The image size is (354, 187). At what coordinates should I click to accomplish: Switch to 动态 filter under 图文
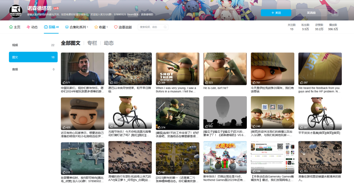[108, 43]
